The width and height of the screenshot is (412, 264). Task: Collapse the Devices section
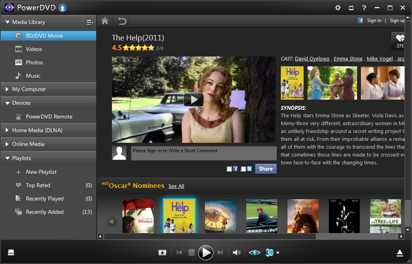tap(7, 103)
